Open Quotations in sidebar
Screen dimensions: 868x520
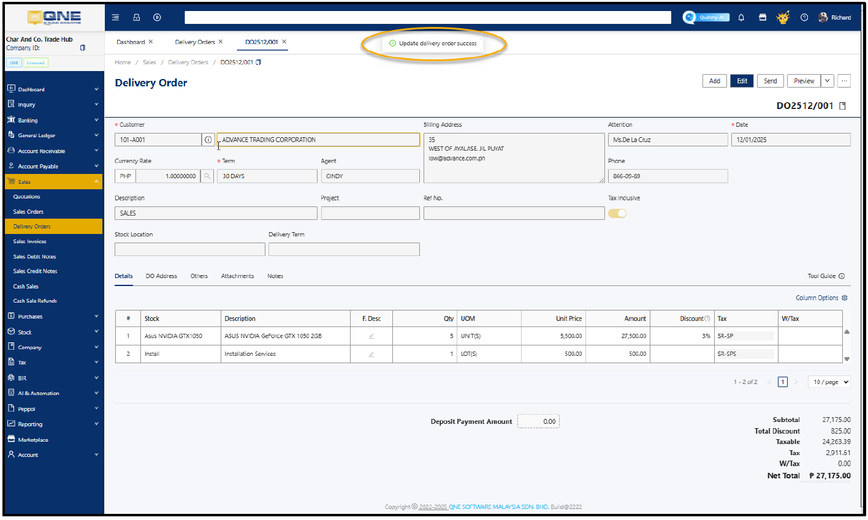(x=26, y=197)
